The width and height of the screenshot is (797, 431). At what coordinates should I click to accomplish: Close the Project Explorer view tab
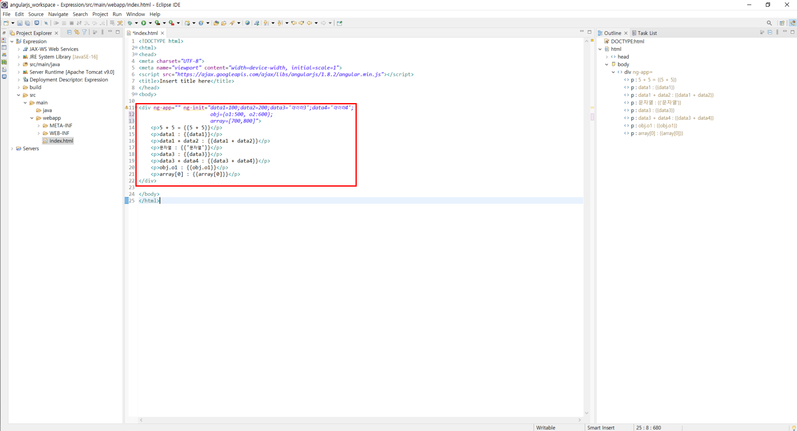coord(56,33)
